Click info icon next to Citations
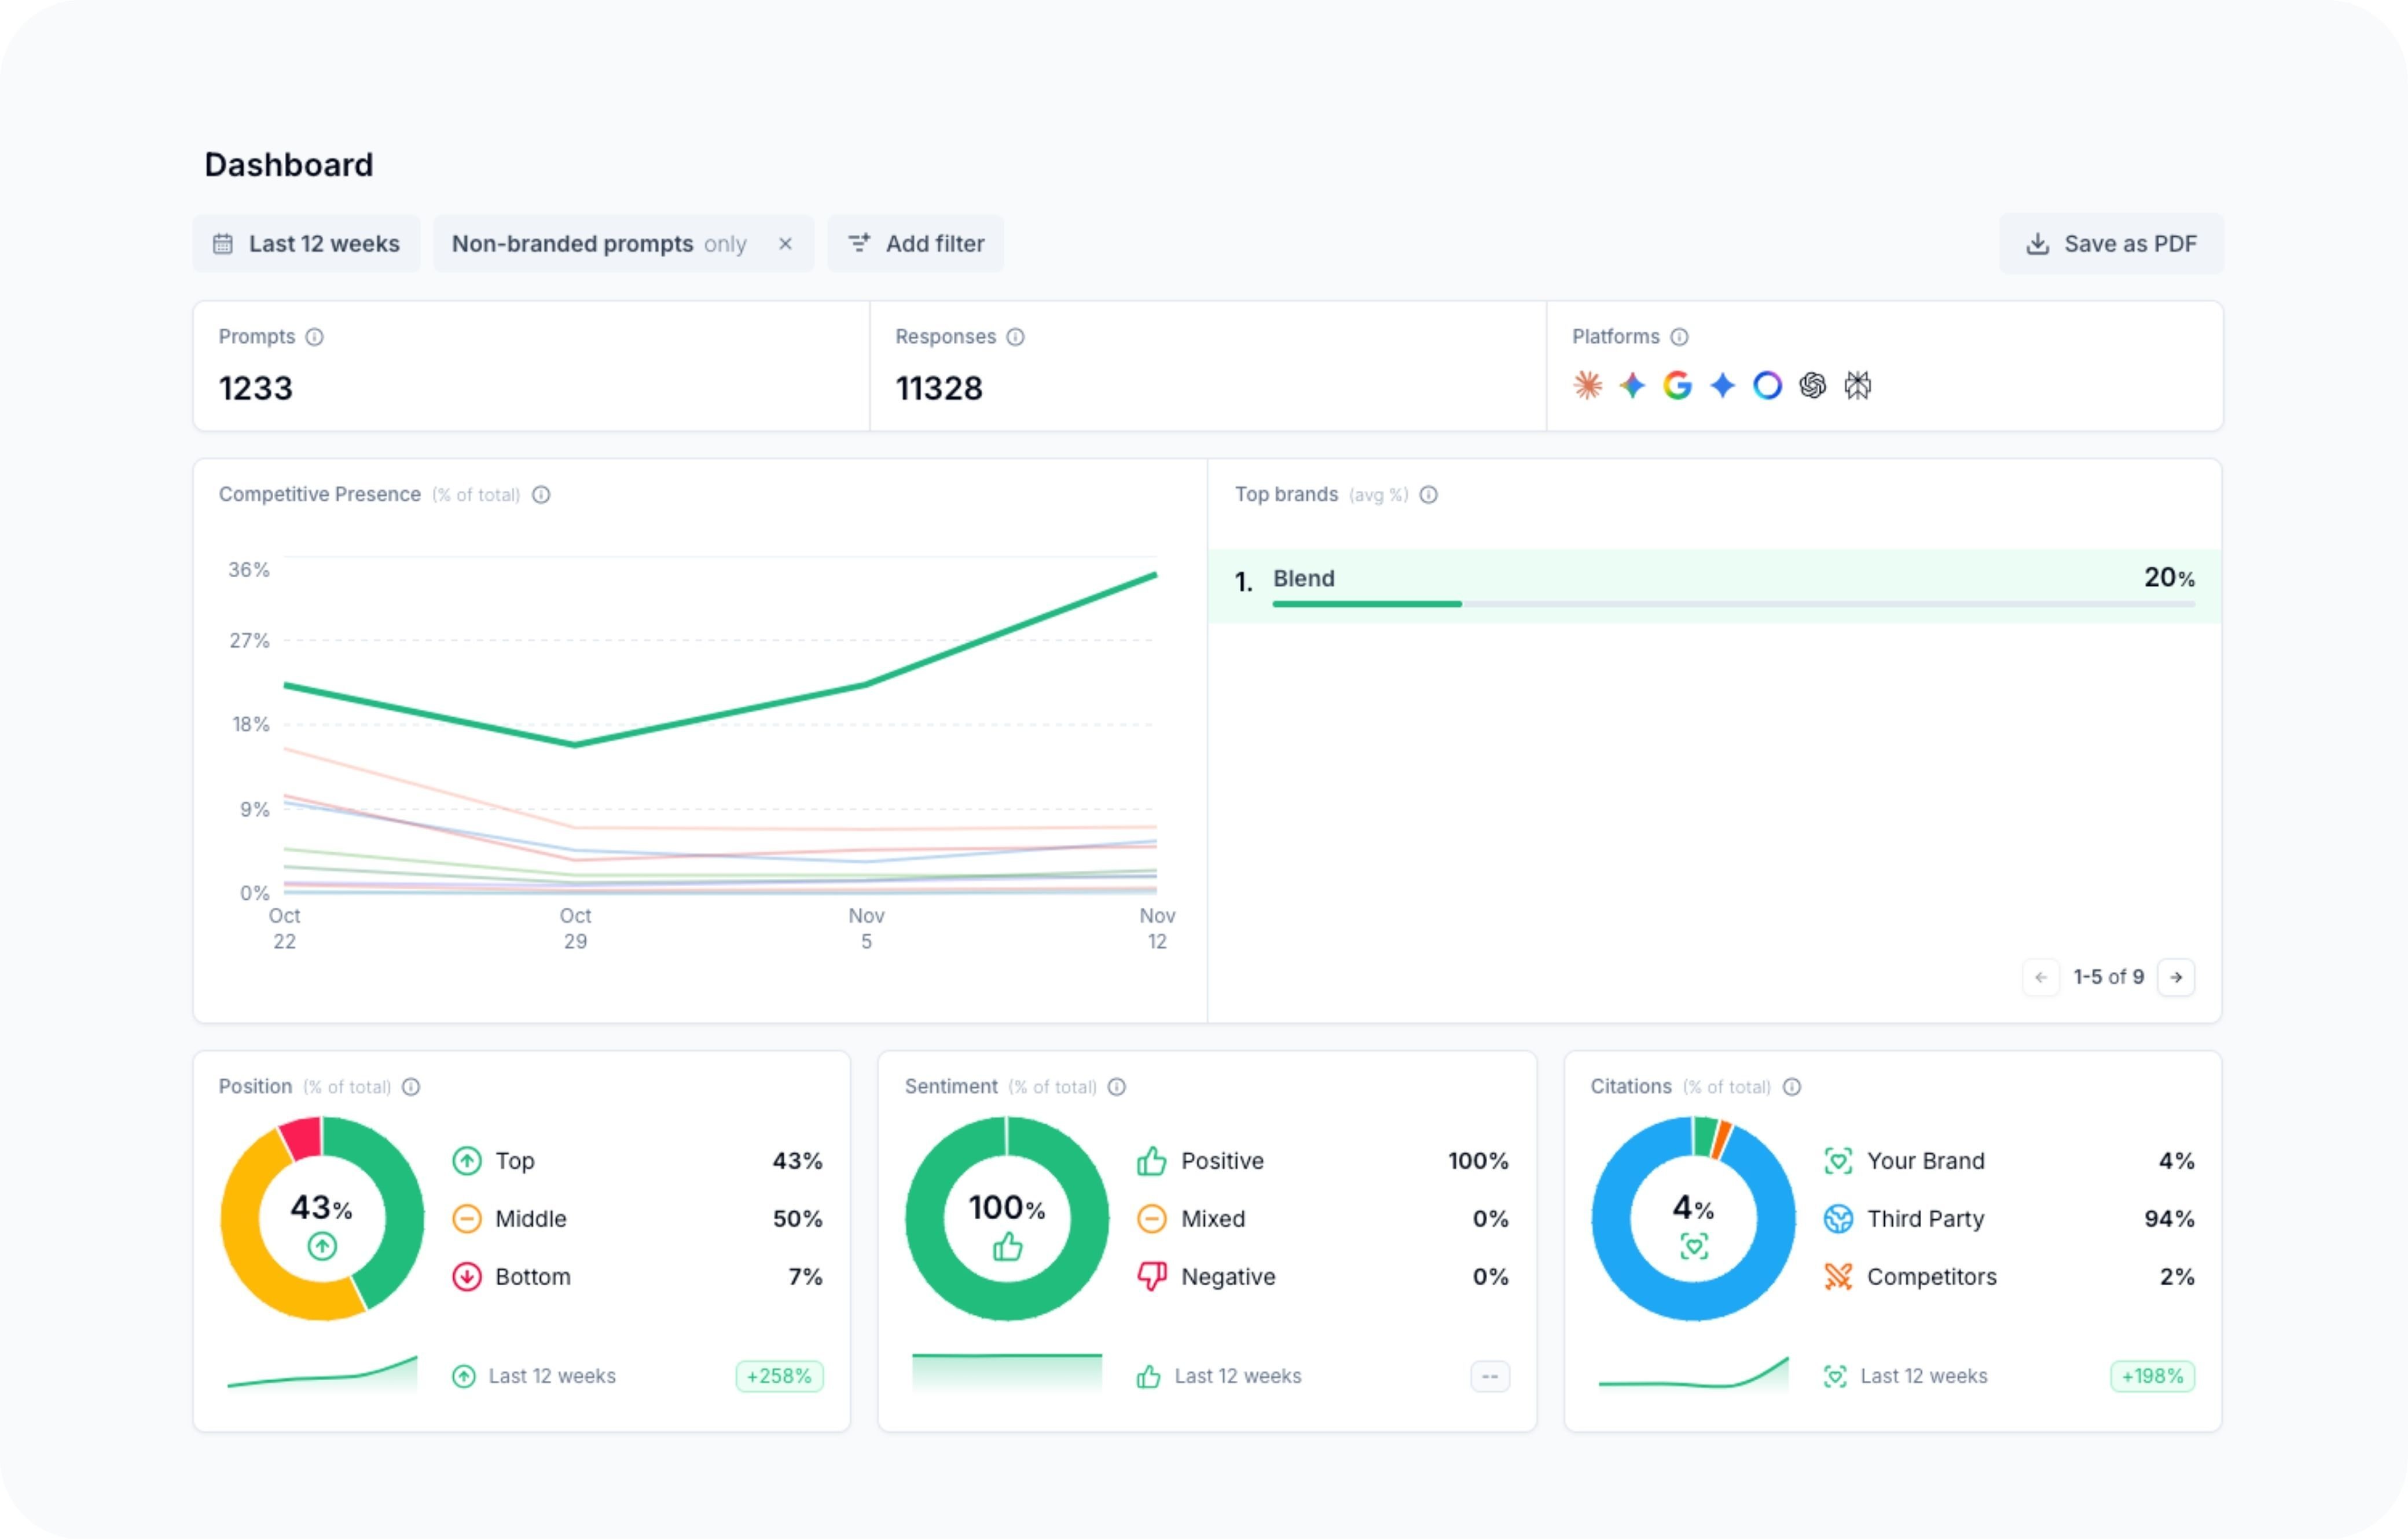Image resolution: width=2408 pixels, height=1540 pixels. tap(1792, 1087)
